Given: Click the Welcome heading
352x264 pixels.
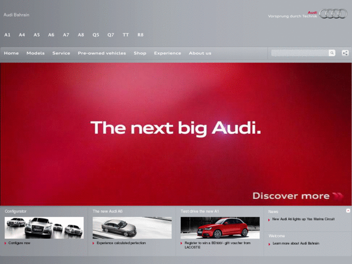Looking at the screenshot, I should (x=276, y=236).
